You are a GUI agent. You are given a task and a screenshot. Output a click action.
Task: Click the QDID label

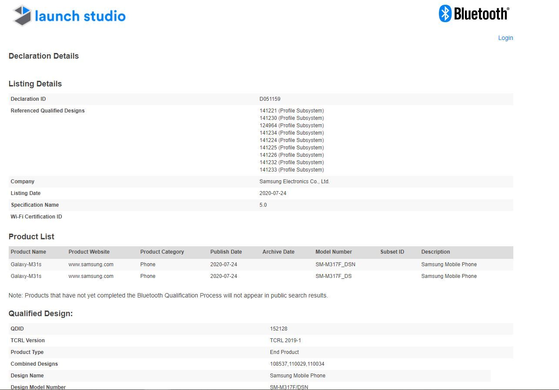click(18, 329)
